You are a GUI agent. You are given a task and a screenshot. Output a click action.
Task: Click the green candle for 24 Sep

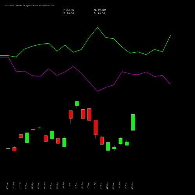(x=121, y=141)
